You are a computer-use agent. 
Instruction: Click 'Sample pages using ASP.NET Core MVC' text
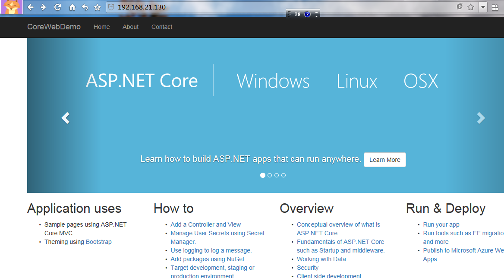(x=85, y=229)
